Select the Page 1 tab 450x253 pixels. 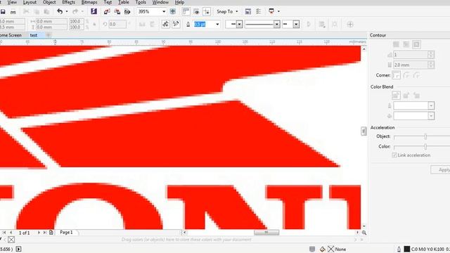[x=66, y=233]
